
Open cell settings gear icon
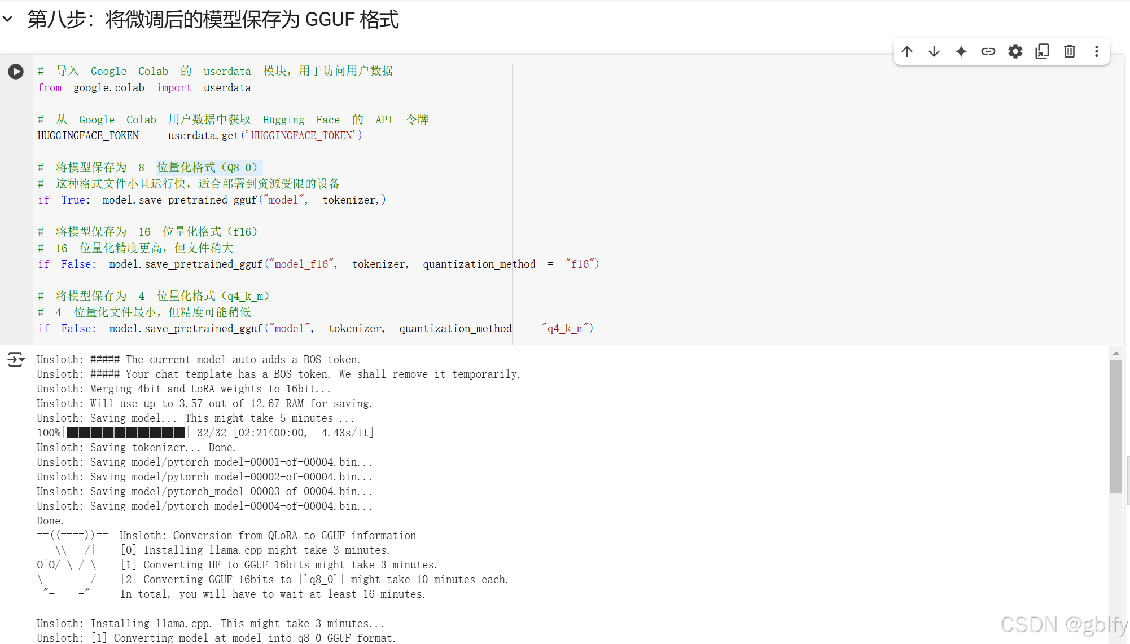(x=1015, y=51)
